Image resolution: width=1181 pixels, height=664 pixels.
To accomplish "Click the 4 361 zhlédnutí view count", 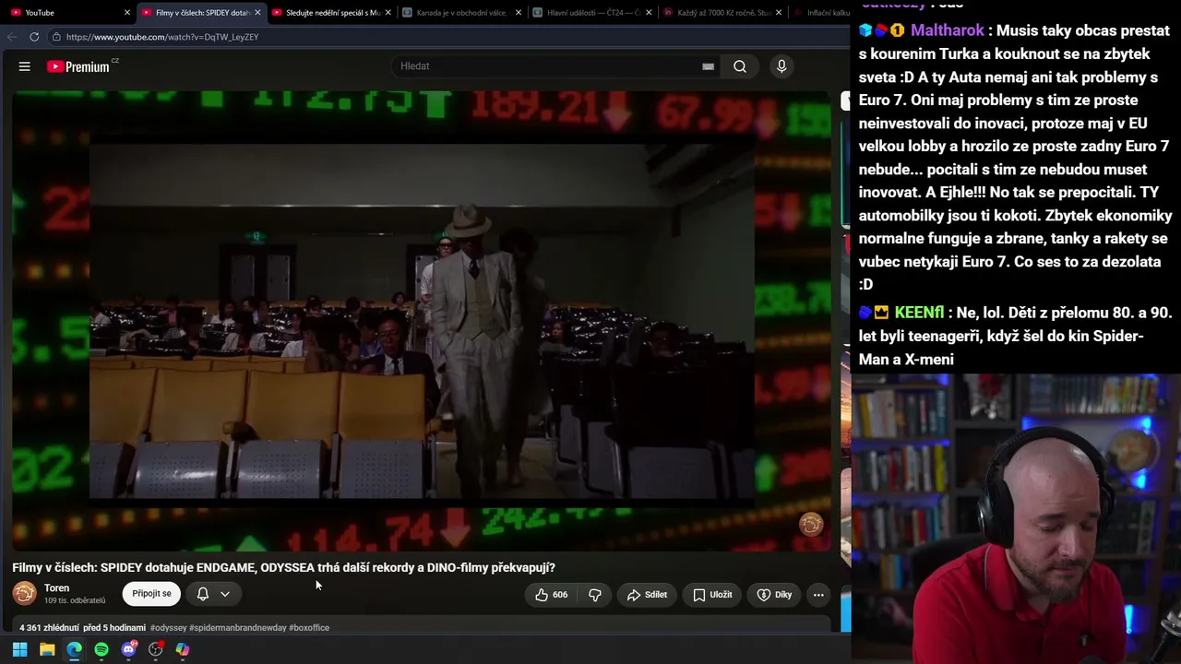I will pyautogui.click(x=49, y=628).
